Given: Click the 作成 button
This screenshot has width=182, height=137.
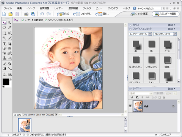Looking at the screenshot, I should click(x=63, y=14).
